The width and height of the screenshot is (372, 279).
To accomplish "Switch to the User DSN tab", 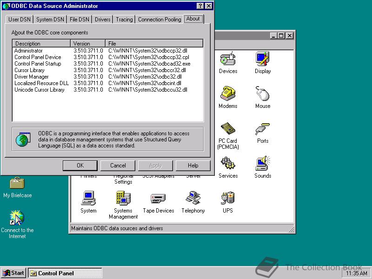I will [x=20, y=20].
